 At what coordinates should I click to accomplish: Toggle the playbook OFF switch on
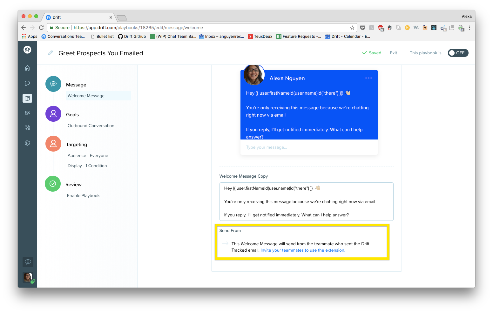pyautogui.click(x=458, y=53)
